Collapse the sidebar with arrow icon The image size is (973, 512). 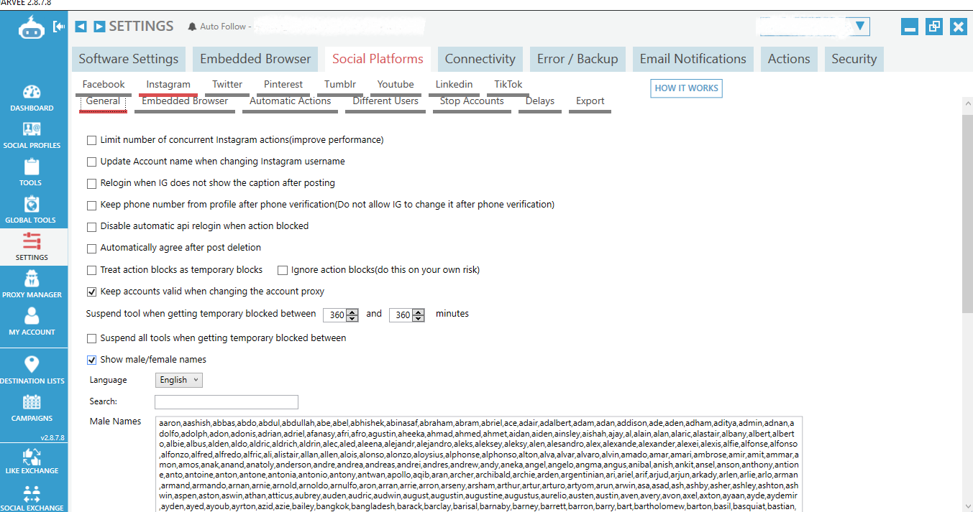click(58, 27)
